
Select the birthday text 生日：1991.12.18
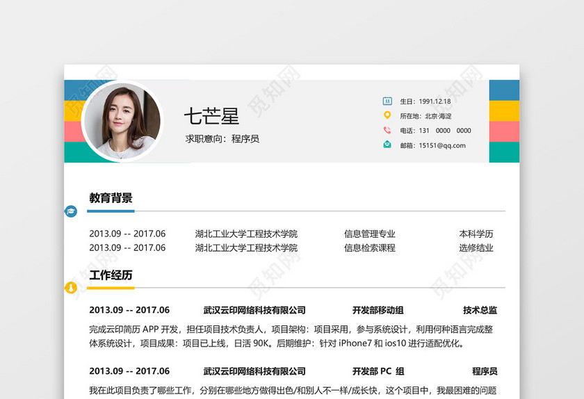pyautogui.click(x=425, y=101)
